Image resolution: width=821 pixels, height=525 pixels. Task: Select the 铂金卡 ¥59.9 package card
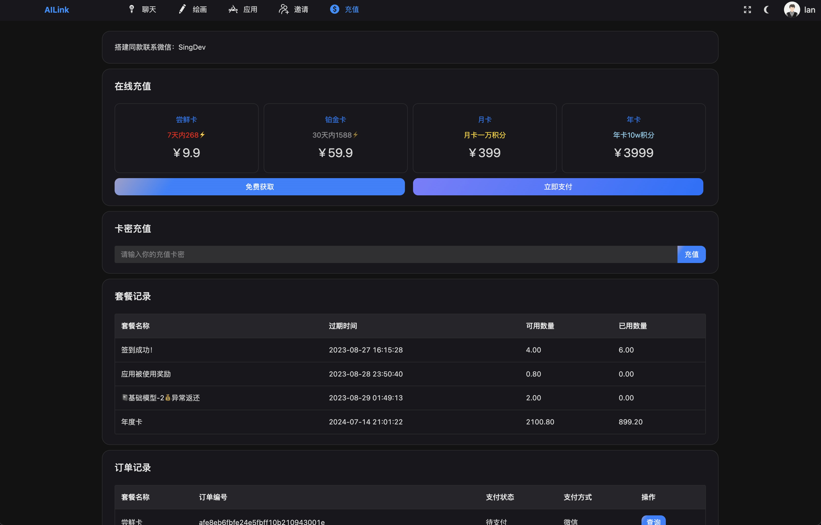pyautogui.click(x=336, y=138)
